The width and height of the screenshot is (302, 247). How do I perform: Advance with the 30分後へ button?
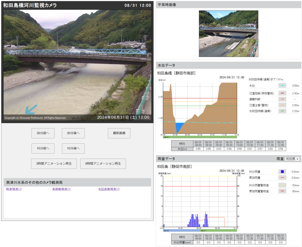pos(73,133)
